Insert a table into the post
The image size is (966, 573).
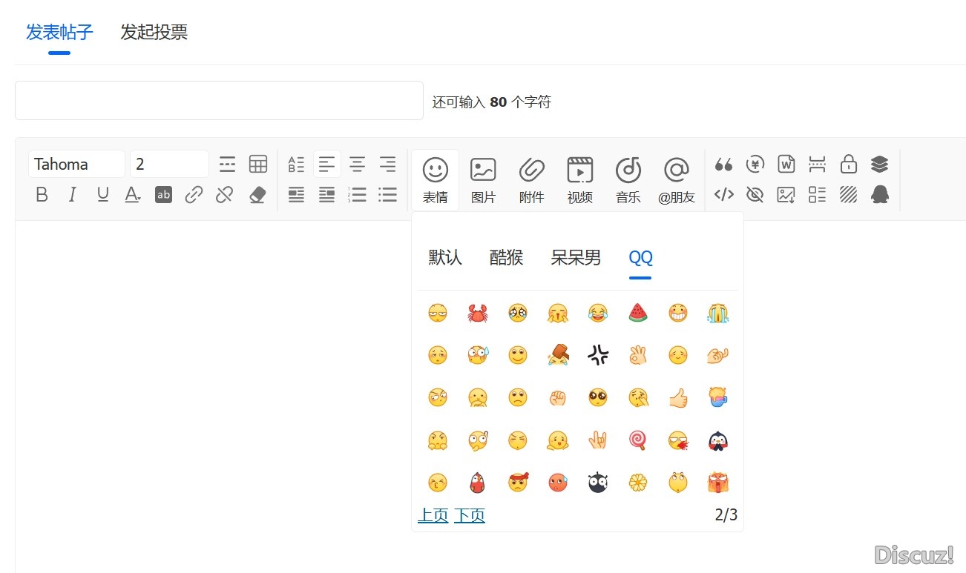point(257,164)
